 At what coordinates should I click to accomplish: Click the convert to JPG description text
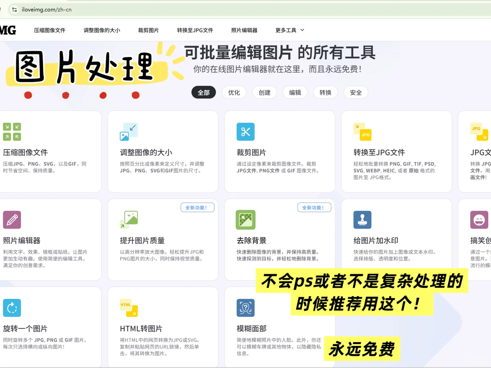coord(395,171)
